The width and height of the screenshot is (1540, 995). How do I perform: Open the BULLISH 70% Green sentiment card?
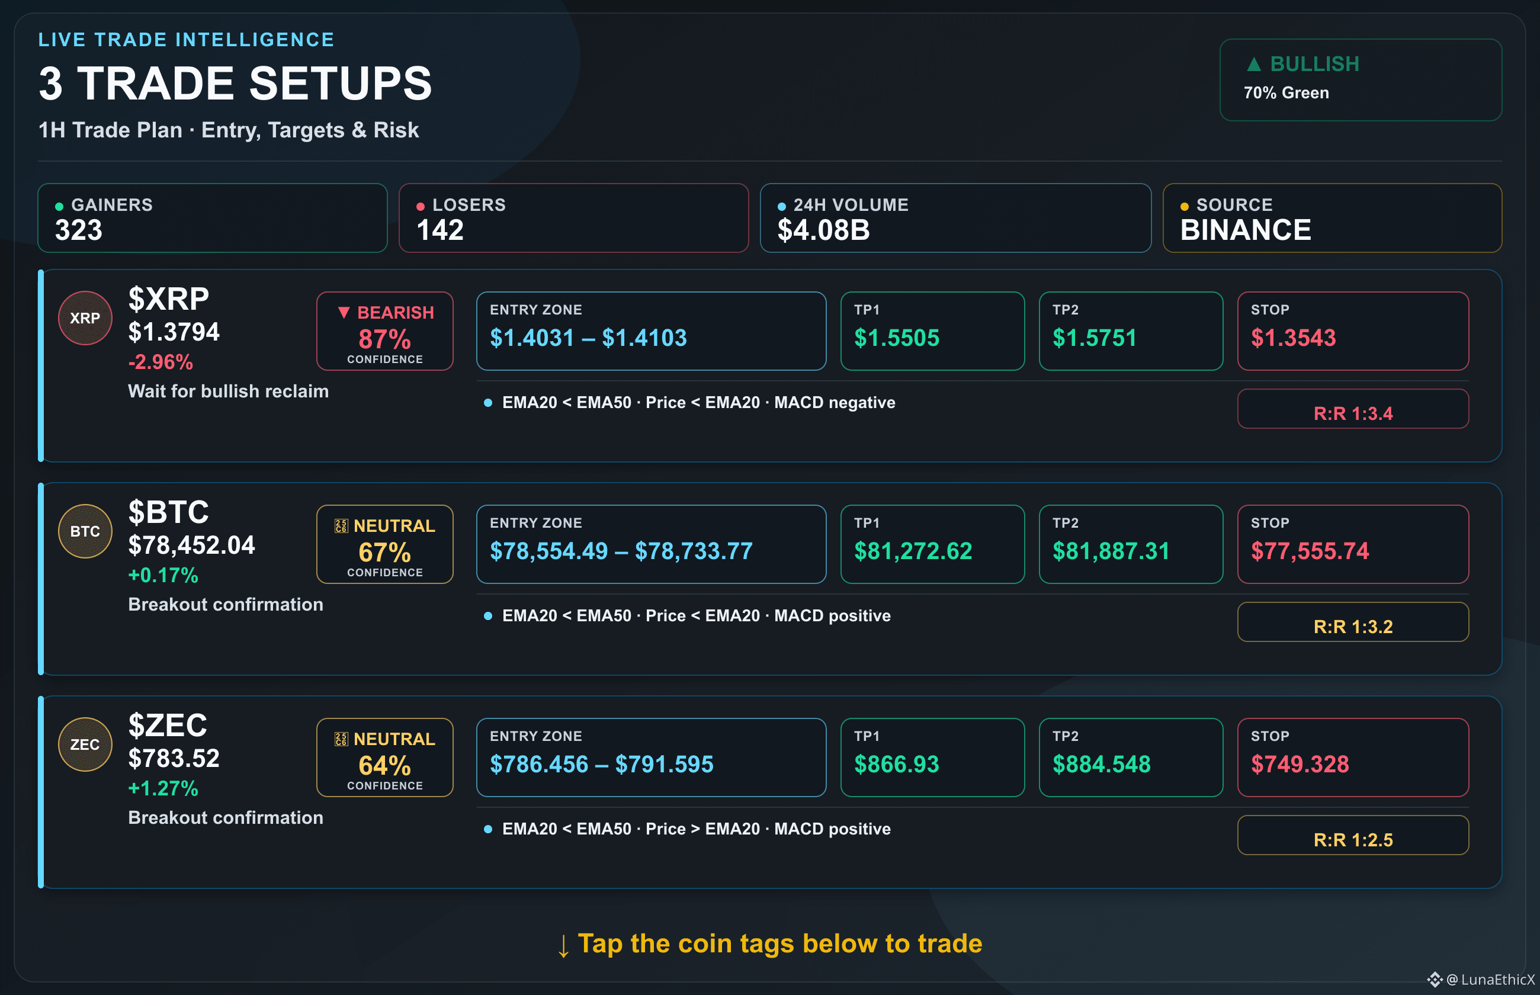[x=1361, y=80]
